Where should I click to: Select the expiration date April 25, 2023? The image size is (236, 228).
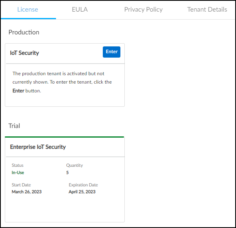click(82, 192)
